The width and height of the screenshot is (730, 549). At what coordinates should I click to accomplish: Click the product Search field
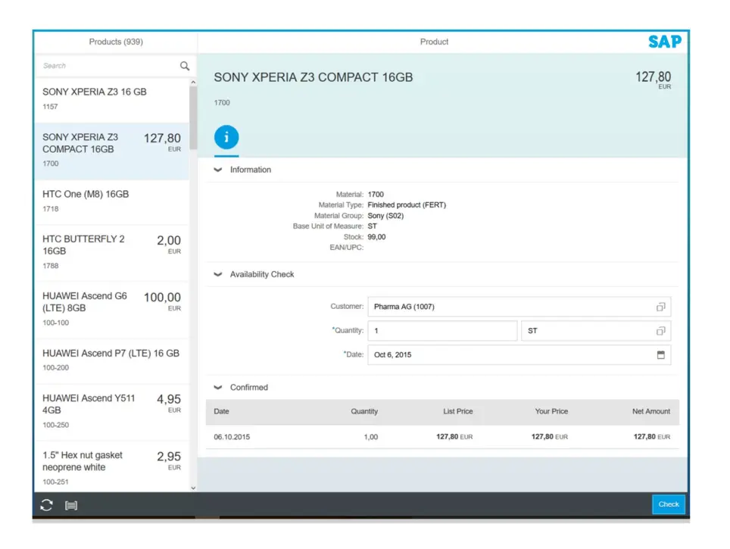tap(115, 66)
